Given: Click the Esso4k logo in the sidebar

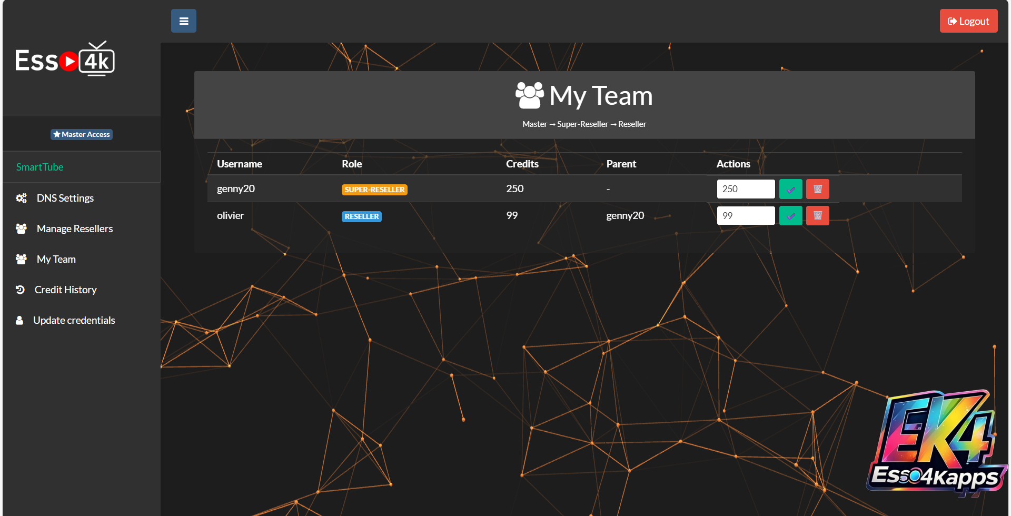Looking at the screenshot, I should [65, 59].
